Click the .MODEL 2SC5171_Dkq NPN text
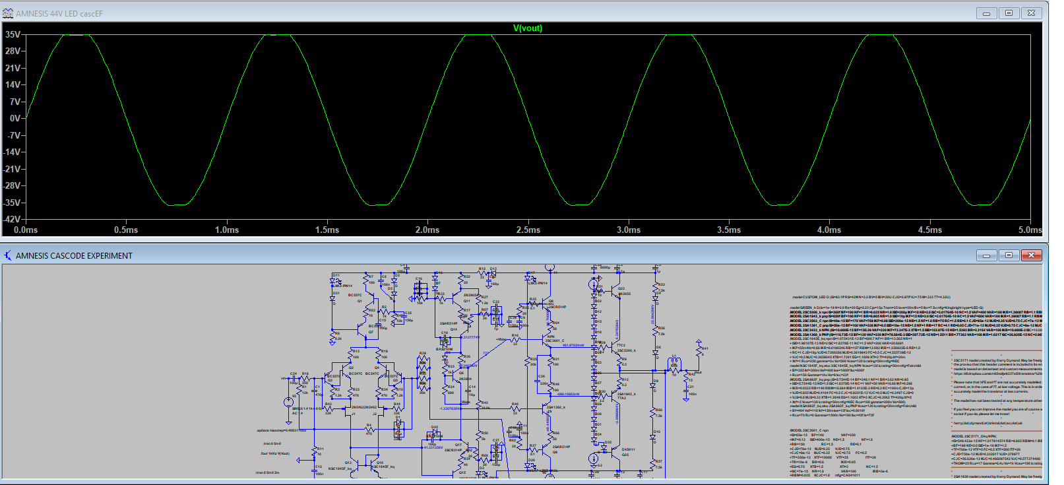The width and height of the screenshot is (1064, 485). [974, 436]
